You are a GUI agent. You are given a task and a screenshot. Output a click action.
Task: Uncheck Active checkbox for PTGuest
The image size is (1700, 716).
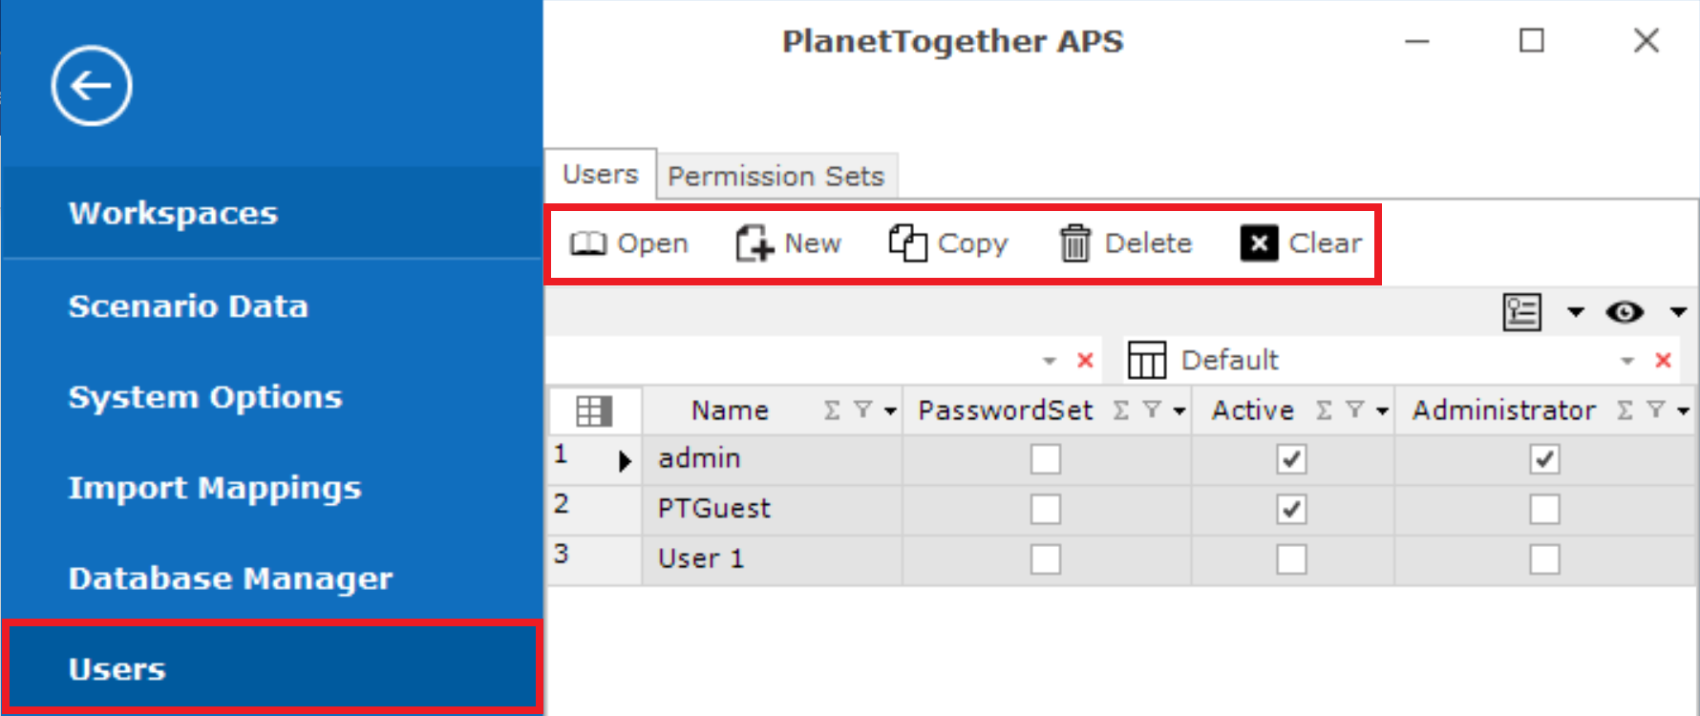(x=1291, y=509)
